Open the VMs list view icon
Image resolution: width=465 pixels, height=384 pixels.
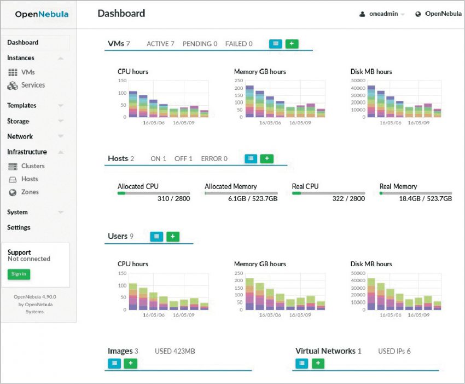click(x=276, y=44)
